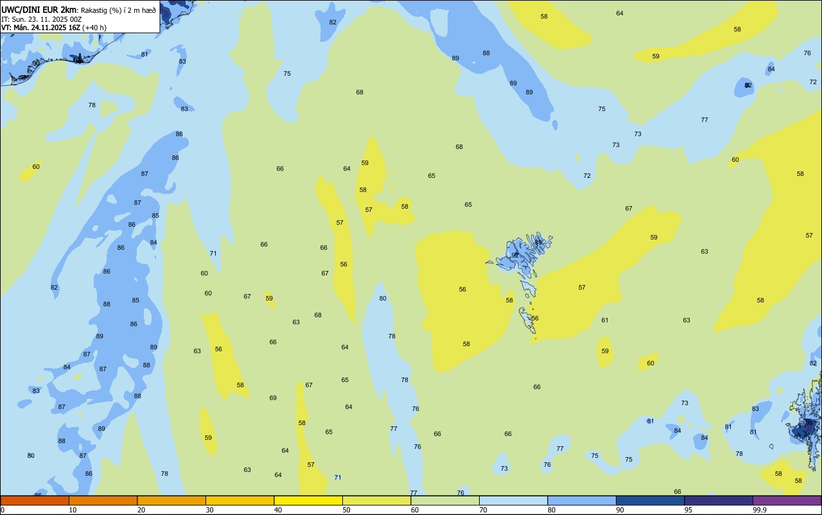Pick the 20–30 amber legend swatch
Viewport: 822px width, 515px height.
click(171, 500)
